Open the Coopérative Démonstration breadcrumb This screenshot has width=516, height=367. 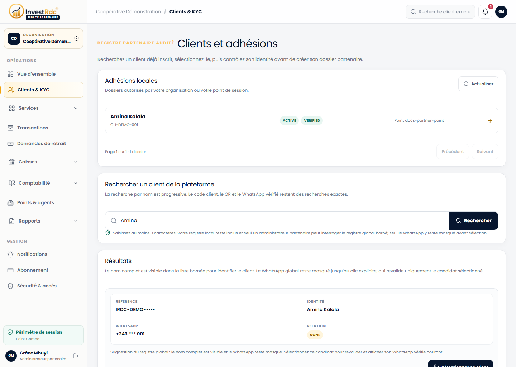[x=128, y=12]
